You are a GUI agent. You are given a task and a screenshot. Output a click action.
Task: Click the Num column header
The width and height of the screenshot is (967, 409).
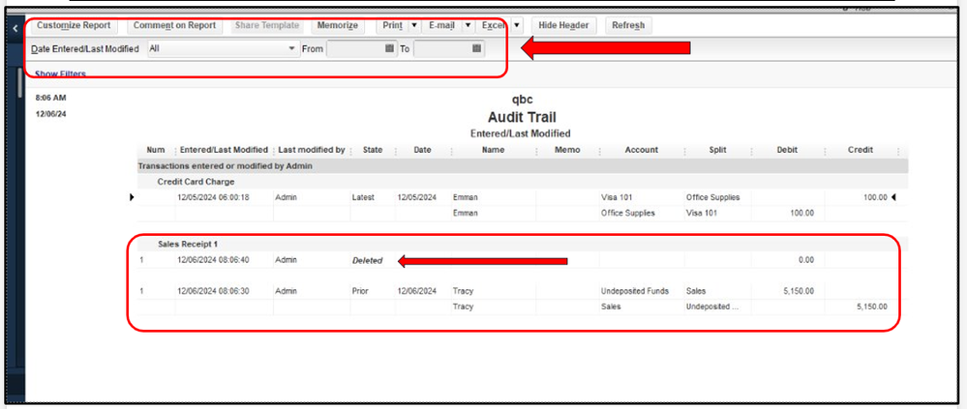tap(156, 150)
